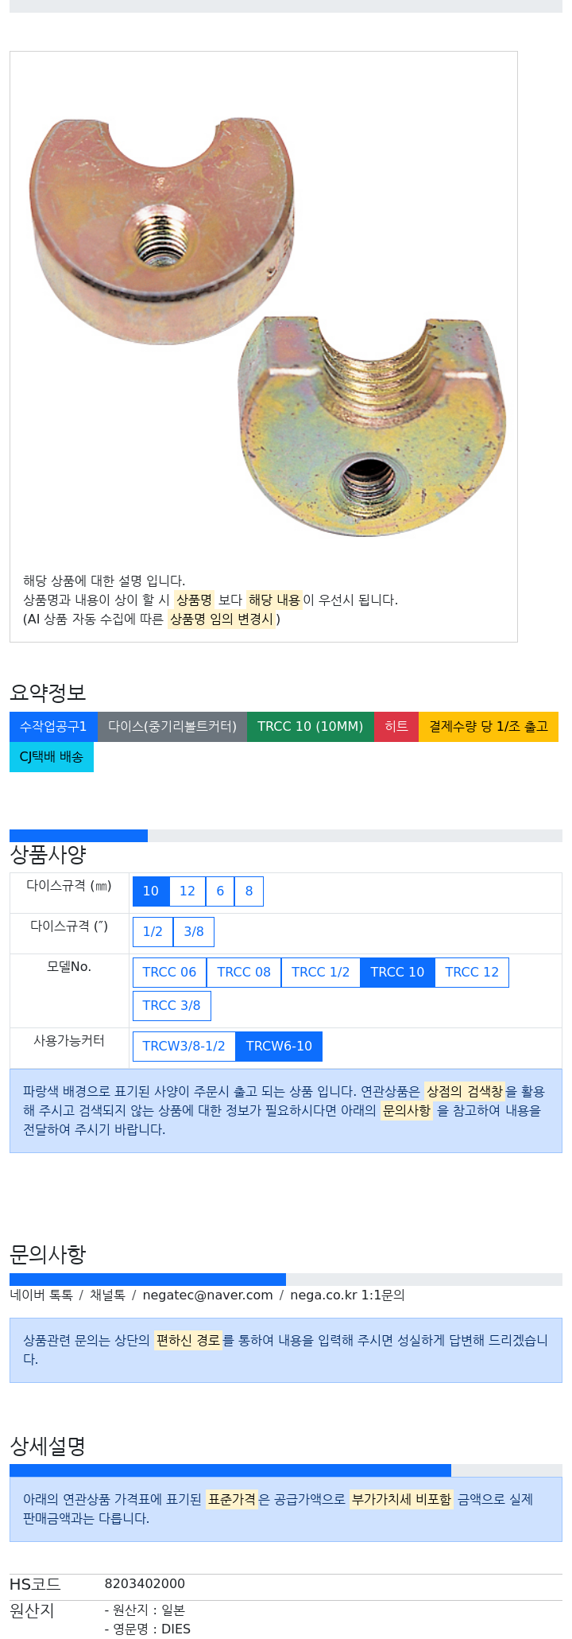Select the 1/2 inch die size
Viewport: 572px width, 1639px height.
click(x=153, y=932)
